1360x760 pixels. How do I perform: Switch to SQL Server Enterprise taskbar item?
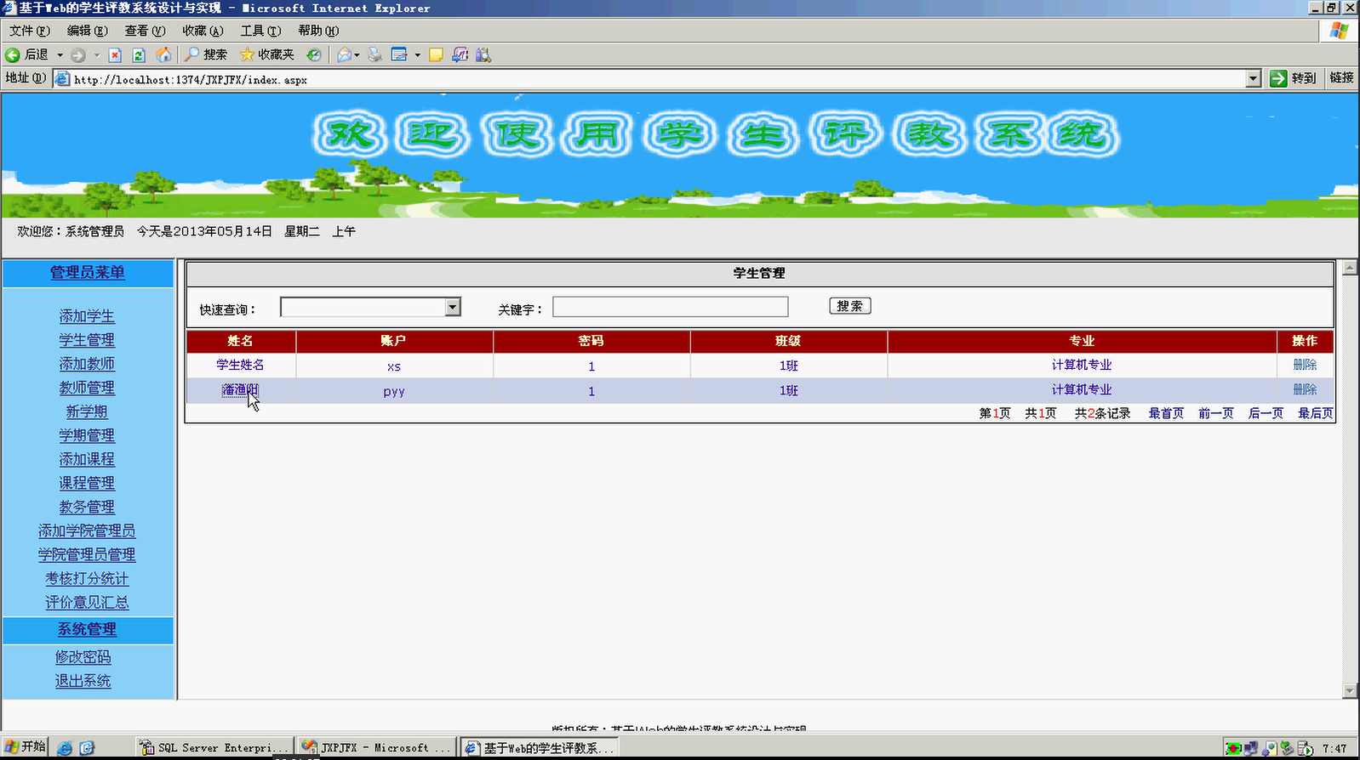pyautogui.click(x=214, y=748)
